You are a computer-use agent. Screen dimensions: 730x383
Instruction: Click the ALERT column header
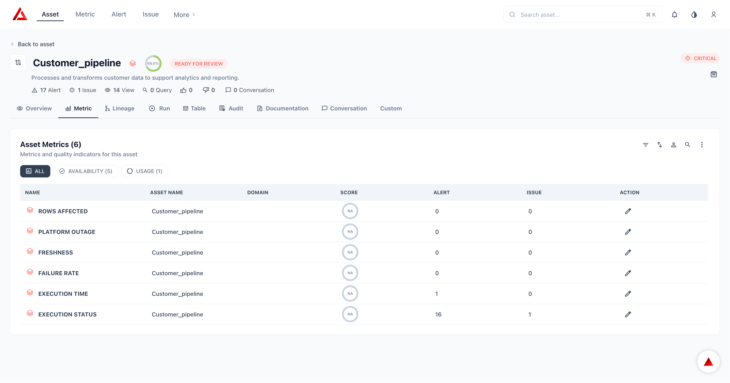(x=442, y=193)
